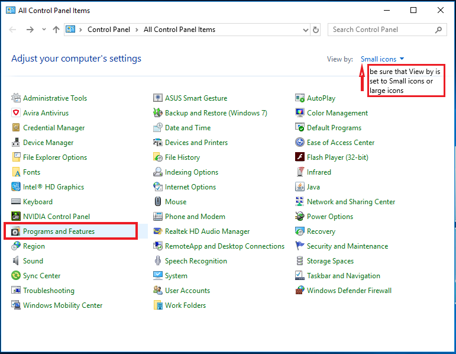Image resolution: width=456 pixels, height=354 pixels.
Task: Click the title bar Control Panel icon
Action: [11, 11]
